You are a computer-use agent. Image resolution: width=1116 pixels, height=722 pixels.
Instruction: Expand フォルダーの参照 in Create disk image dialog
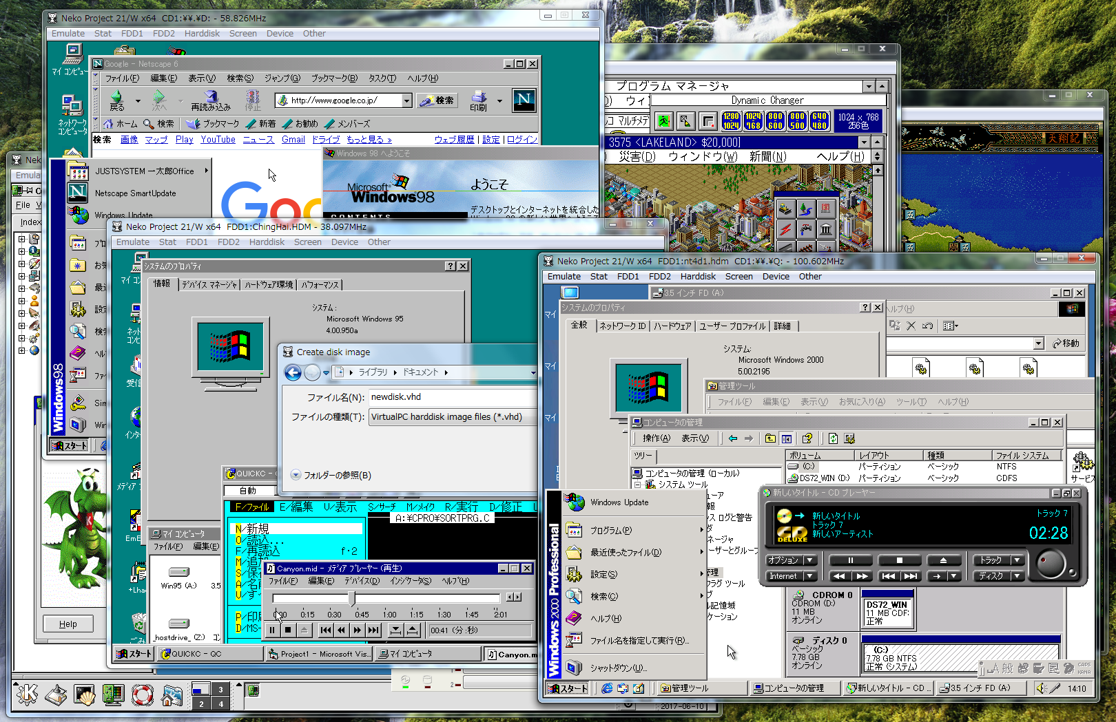(296, 475)
